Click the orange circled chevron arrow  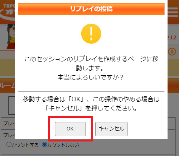coord(172,52)
